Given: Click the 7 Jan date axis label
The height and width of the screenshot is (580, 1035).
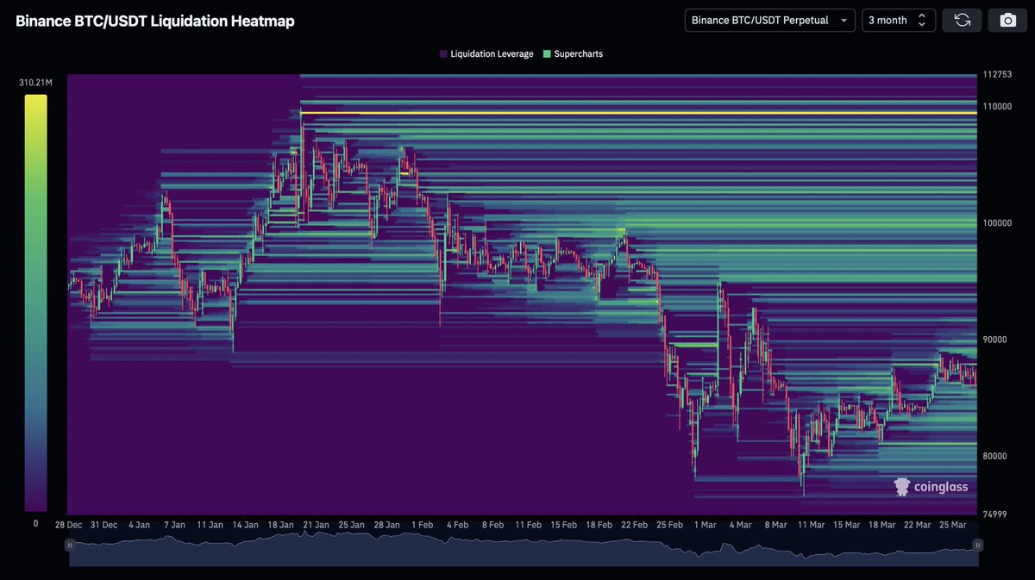Looking at the screenshot, I should pyautogui.click(x=173, y=524).
